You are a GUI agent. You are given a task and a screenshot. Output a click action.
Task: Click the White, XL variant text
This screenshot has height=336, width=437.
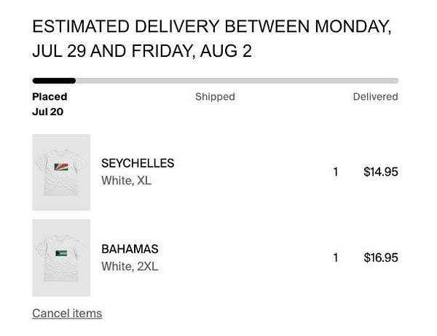tap(126, 181)
